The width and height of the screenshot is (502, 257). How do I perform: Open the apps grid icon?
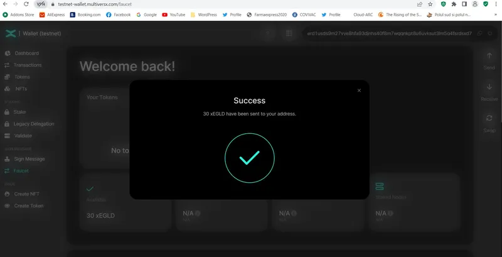[289, 33]
